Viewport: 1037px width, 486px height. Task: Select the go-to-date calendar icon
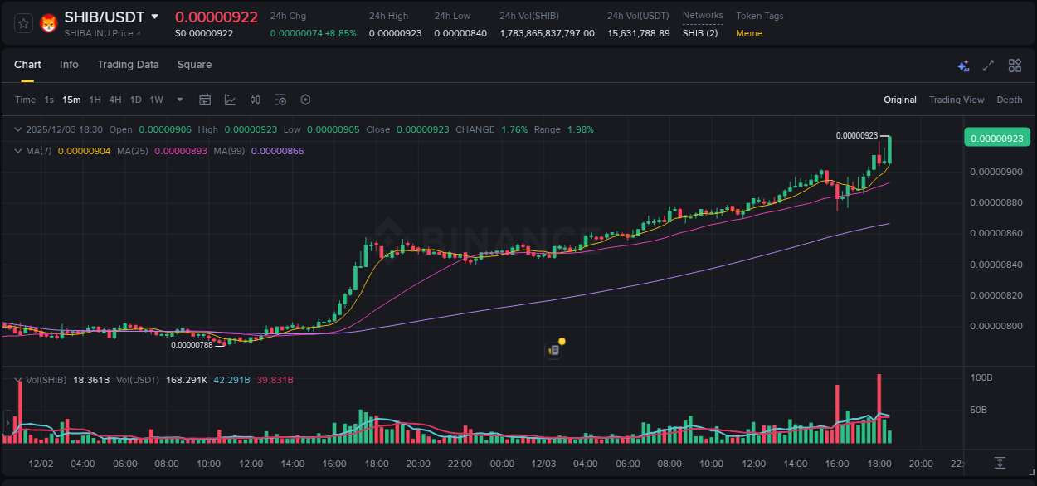(205, 100)
